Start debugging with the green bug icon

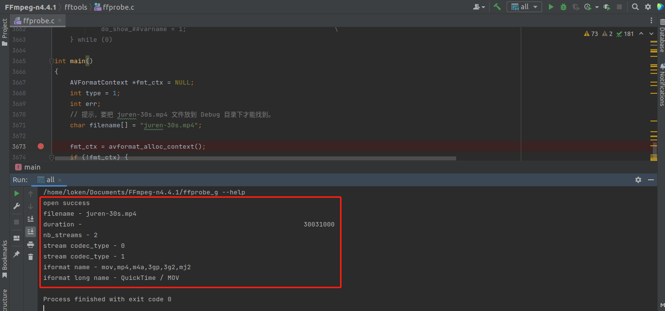pos(563,7)
